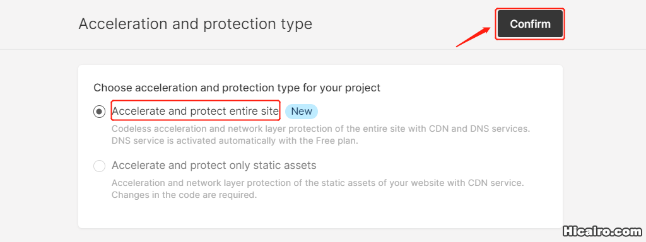Click the 'Accelerate and protect only static assets' label
The image size is (646, 242).
(x=214, y=166)
